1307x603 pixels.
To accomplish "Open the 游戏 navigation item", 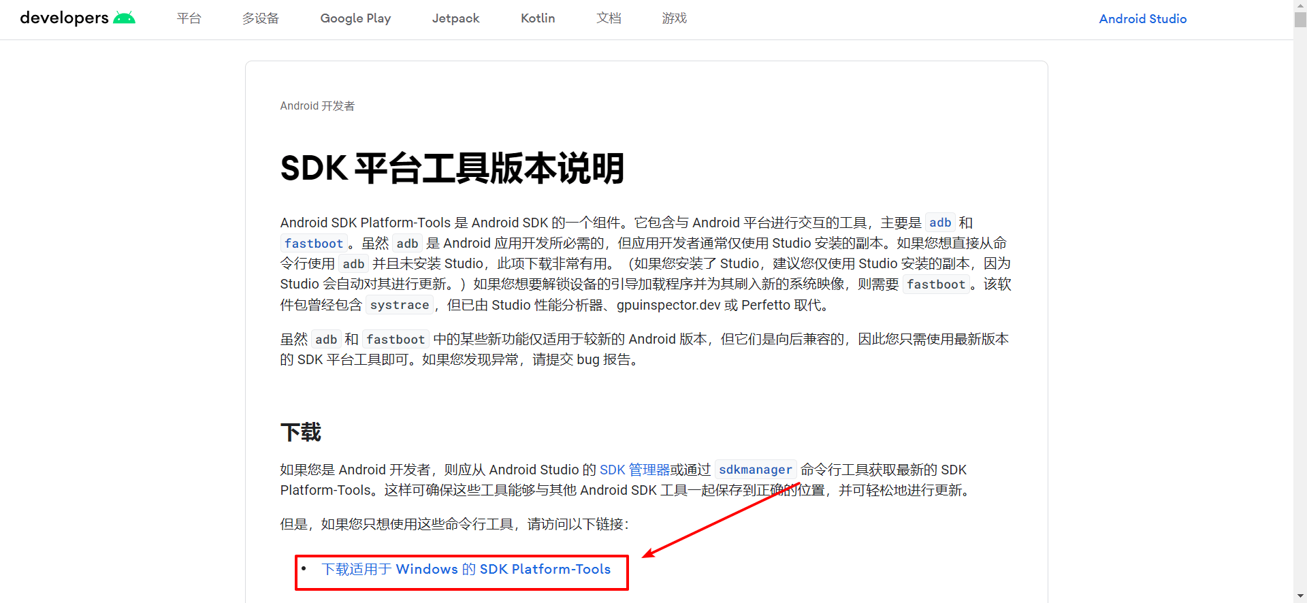I will [674, 18].
